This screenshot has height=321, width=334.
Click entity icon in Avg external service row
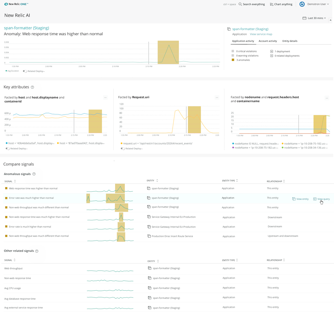coord(150,308)
